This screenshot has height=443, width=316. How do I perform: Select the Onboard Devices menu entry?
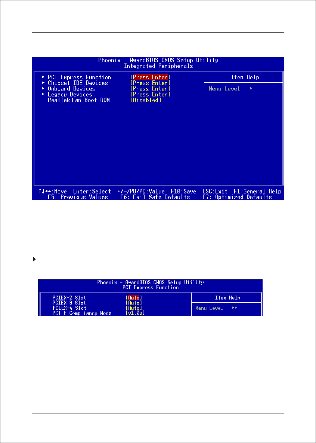[x=71, y=89]
